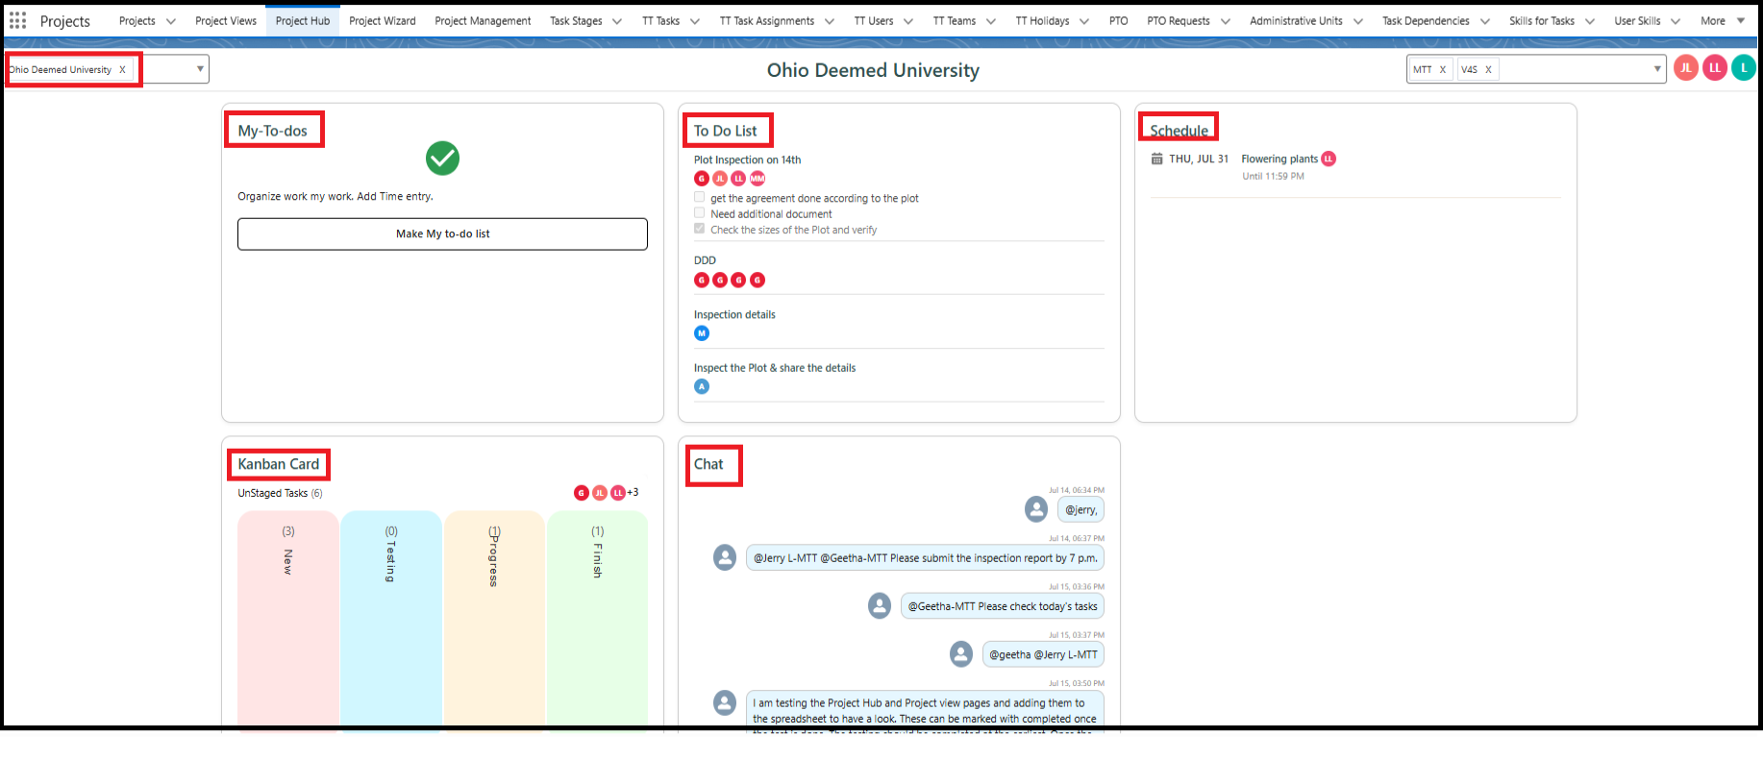Open the team filter dropdown arrow
Viewport: 1763px width, 760px height.
coord(1657,69)
